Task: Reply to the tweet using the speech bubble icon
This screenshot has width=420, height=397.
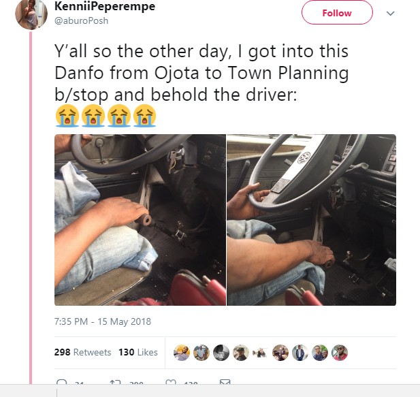Action: click(62, 385)
